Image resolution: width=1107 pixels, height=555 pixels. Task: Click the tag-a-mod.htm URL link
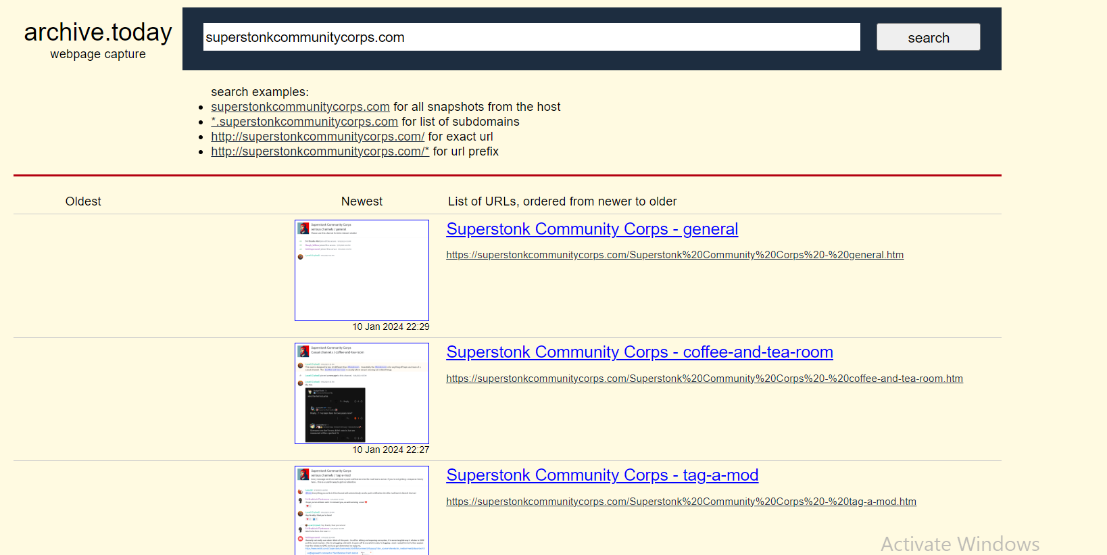point(681,502)
